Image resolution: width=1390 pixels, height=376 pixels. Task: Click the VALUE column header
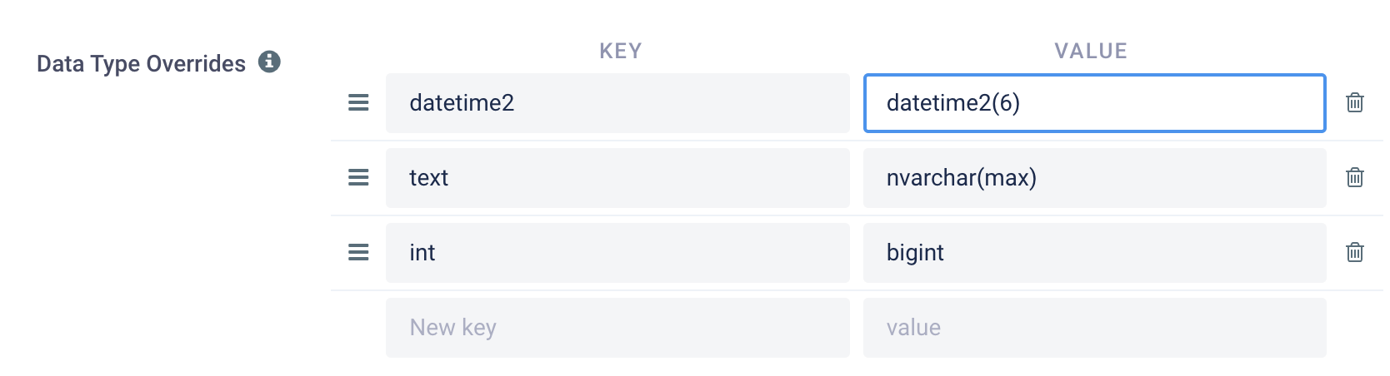pyautogui.click(x=1091, y=51)
